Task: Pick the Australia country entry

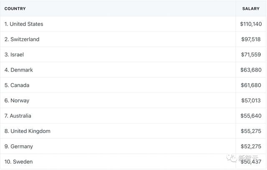Action: point(18,116)
